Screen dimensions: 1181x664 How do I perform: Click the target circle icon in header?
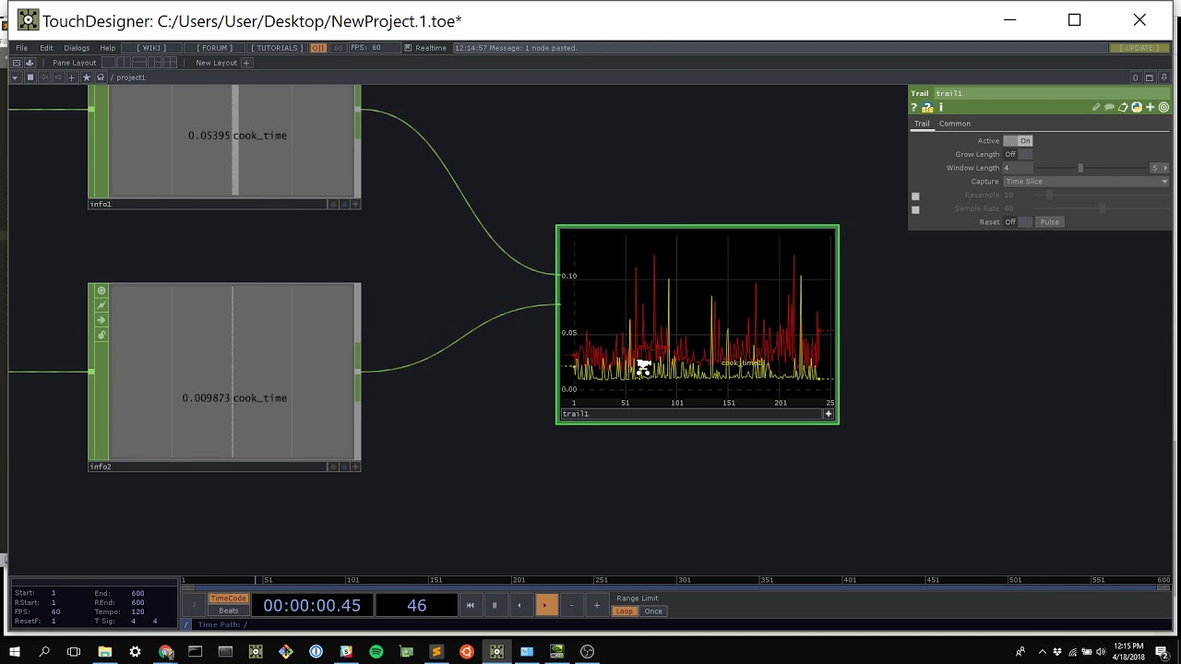[1163, 107]
